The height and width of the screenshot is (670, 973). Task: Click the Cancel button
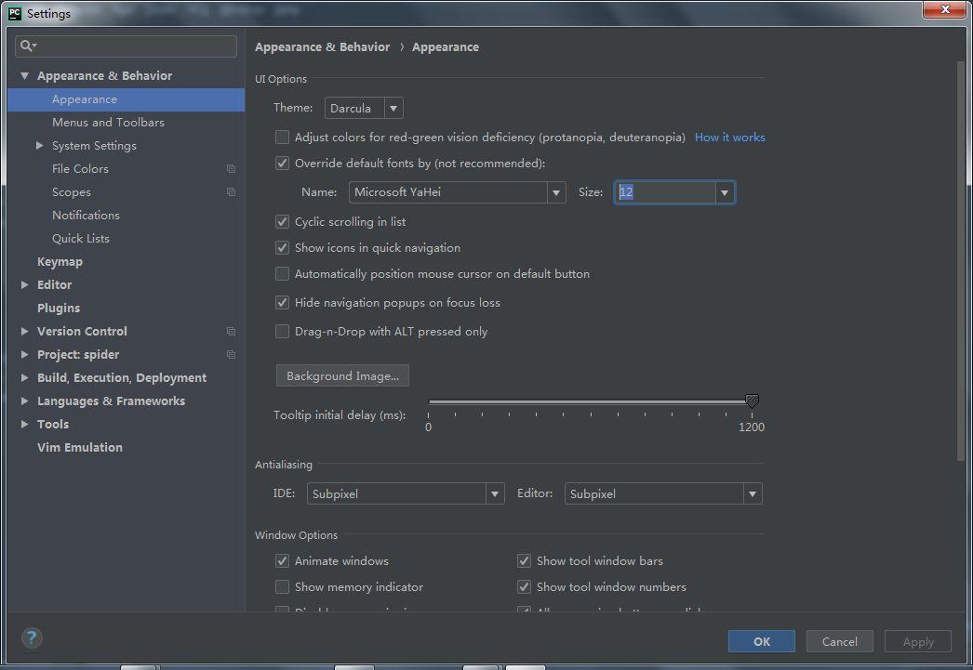point(840,641)
